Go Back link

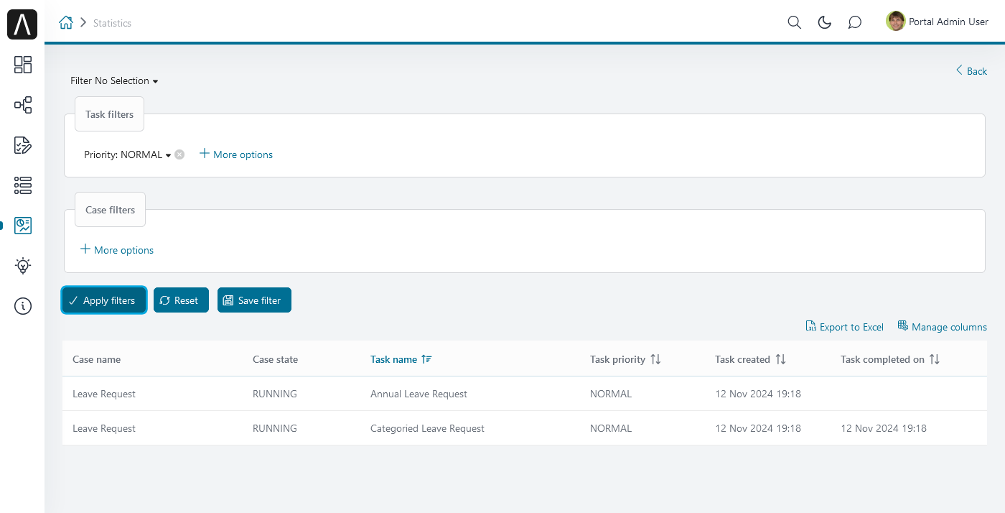(x=971, y=70)
